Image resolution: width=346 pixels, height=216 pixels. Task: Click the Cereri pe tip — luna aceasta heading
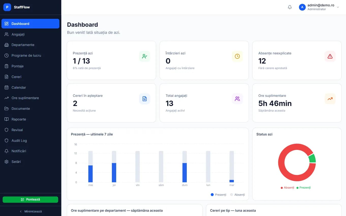click(233, 210)
